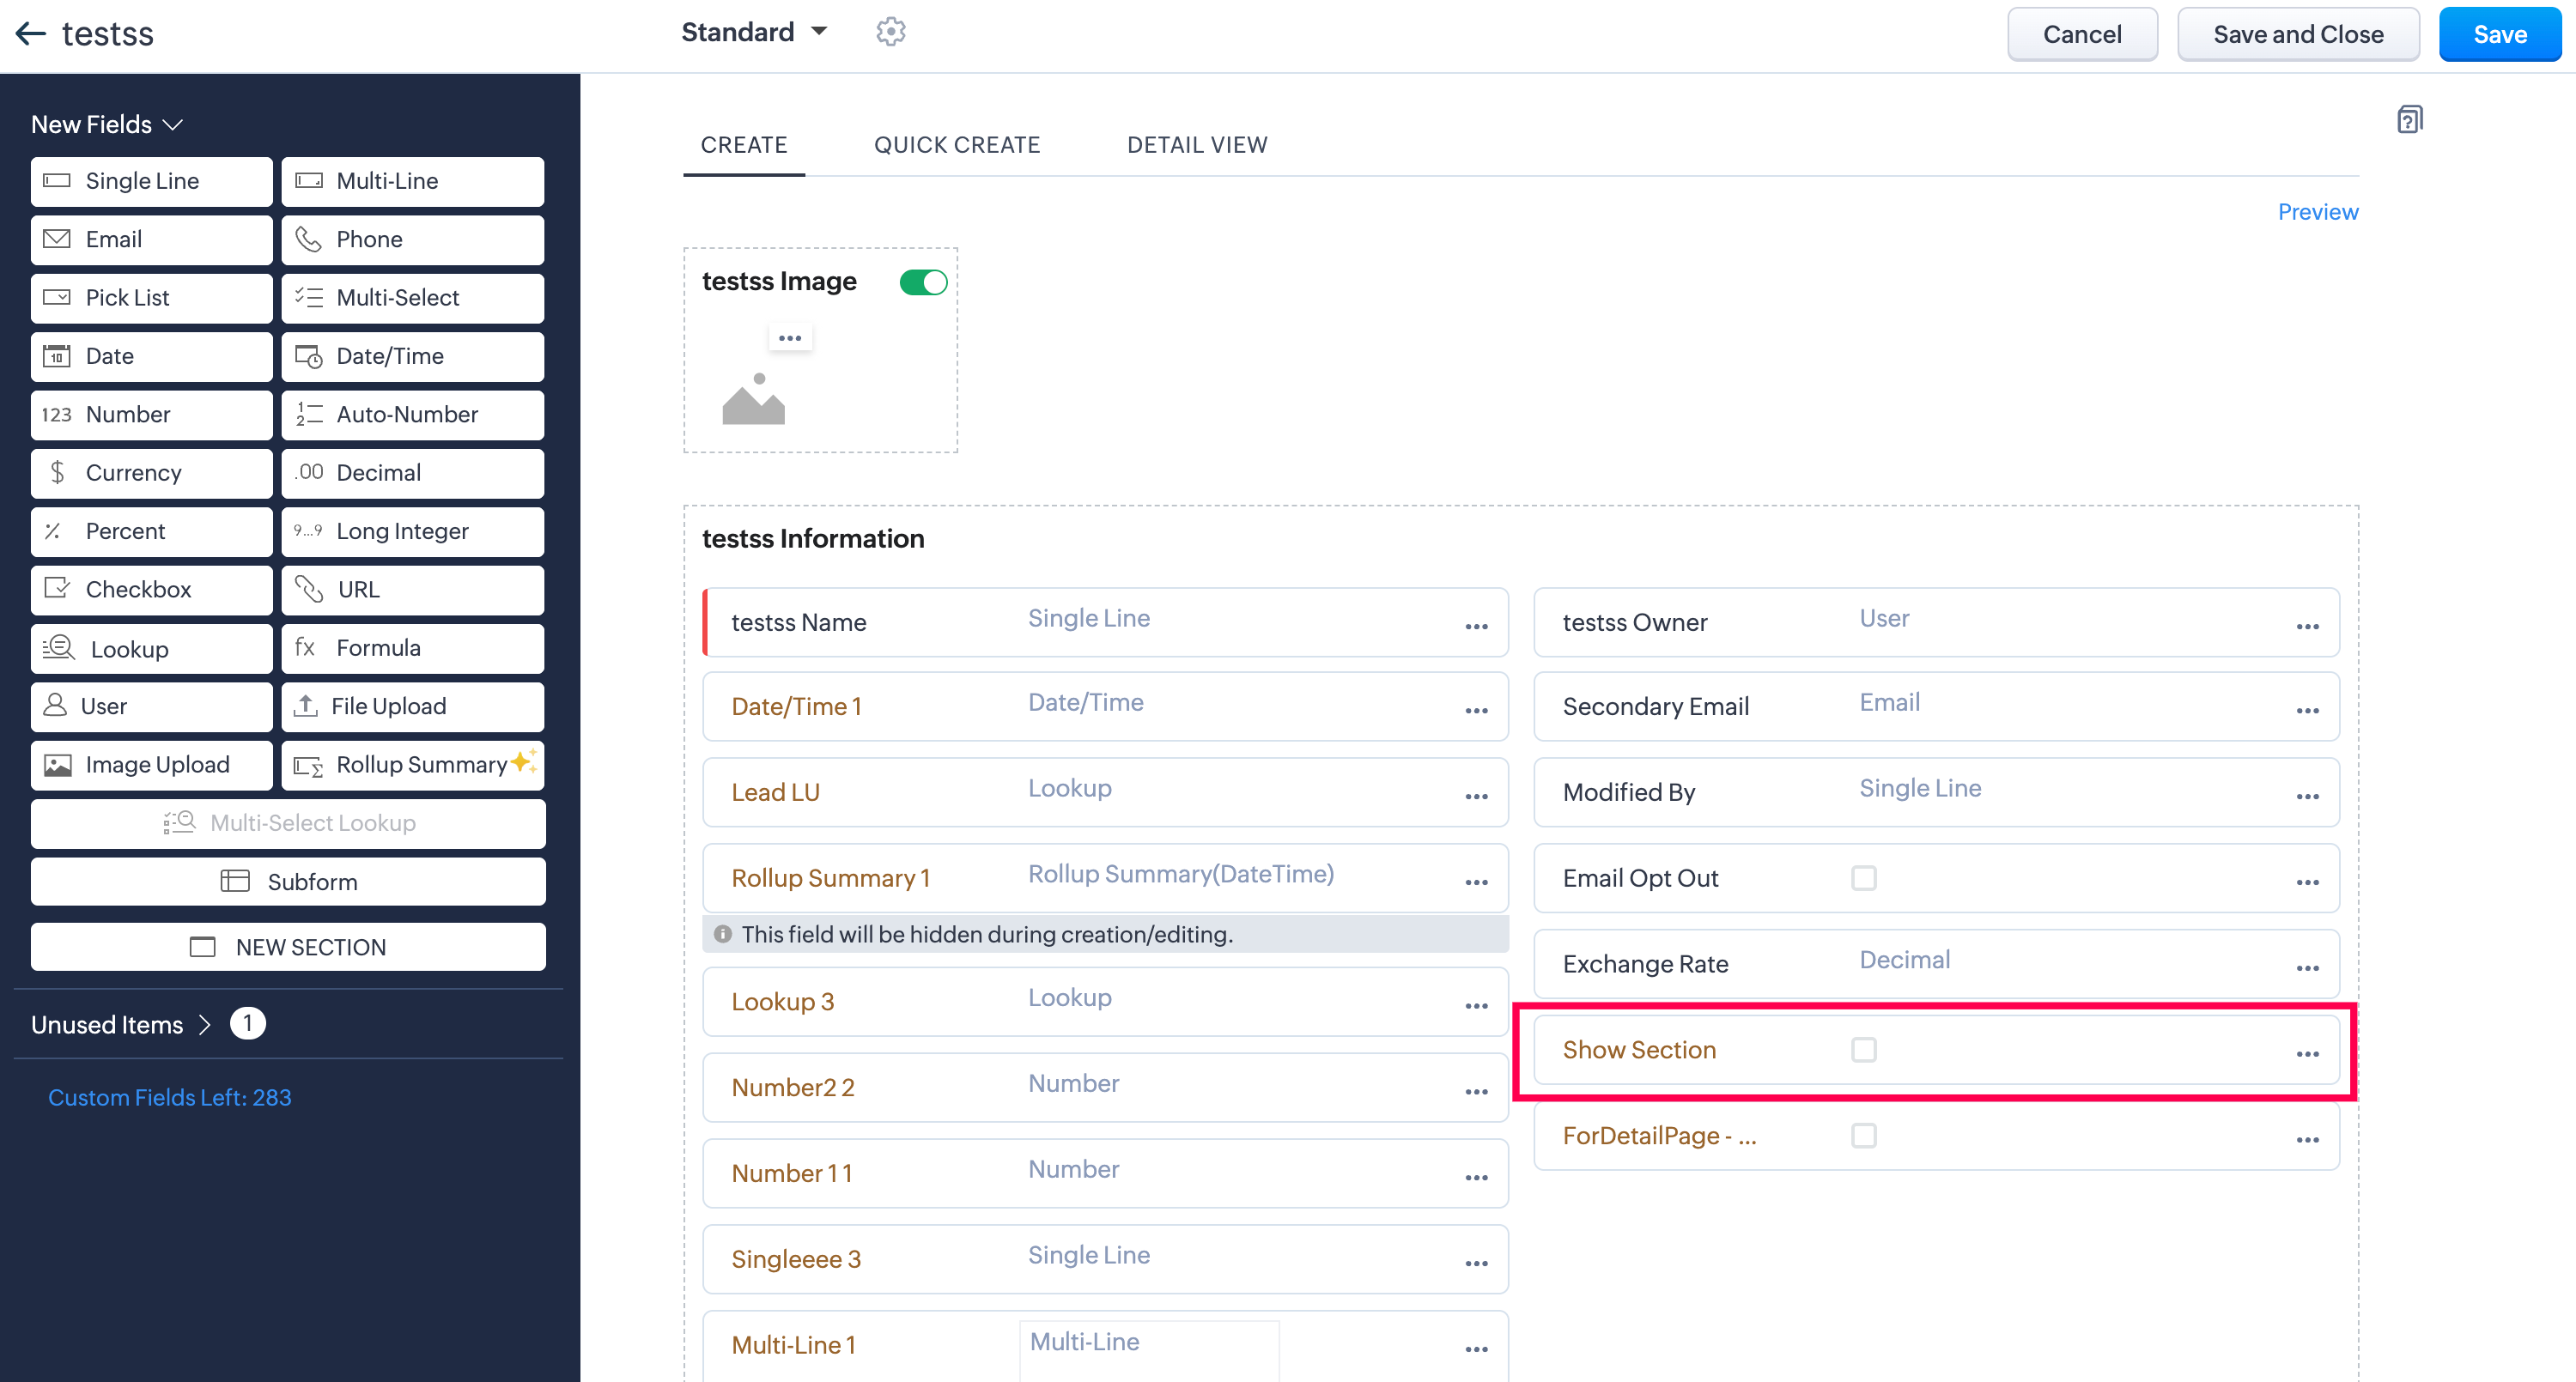2576x1382 pixels.
Task: Click the image placeholder thumbnail
Action: click(754, 399)
